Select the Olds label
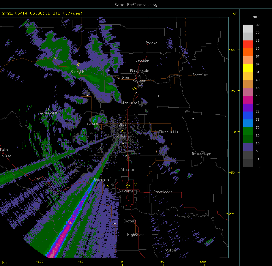 point(122,124)
